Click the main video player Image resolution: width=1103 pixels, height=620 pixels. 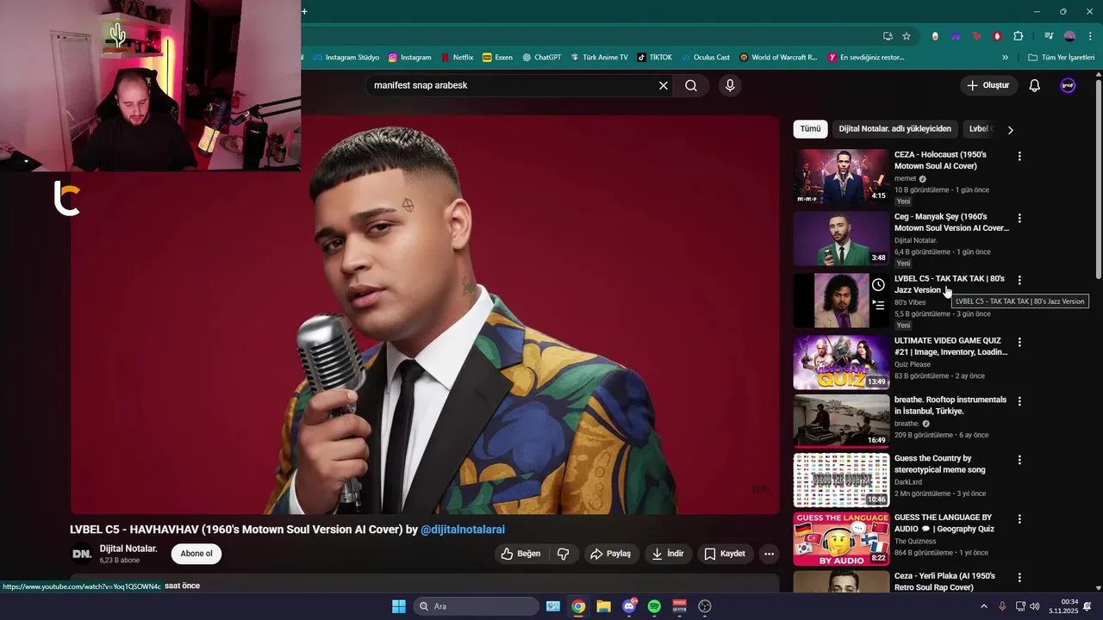(426, 314)
